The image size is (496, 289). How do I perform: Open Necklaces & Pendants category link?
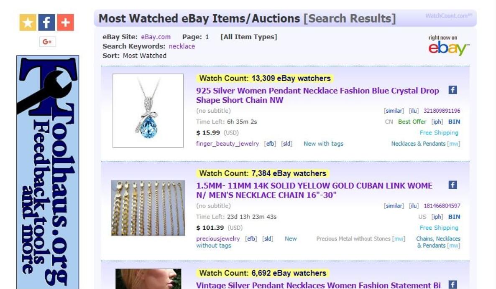point(418,144)
